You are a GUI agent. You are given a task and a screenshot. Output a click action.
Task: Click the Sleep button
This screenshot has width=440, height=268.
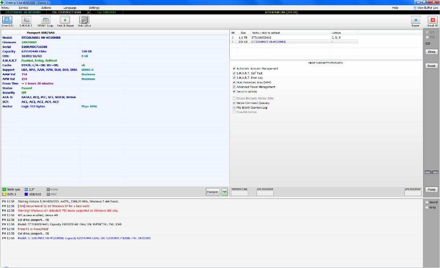[x=431, y=51]
